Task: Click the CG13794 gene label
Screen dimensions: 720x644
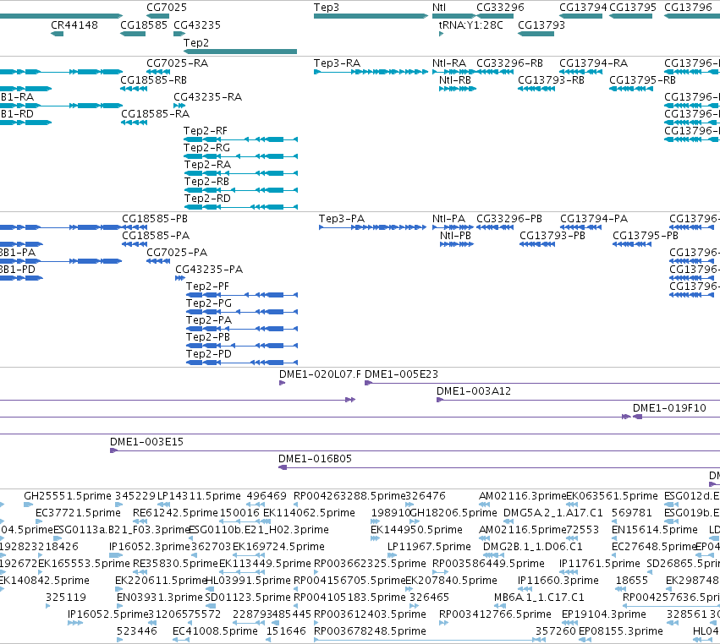Action: coord(583,8)
